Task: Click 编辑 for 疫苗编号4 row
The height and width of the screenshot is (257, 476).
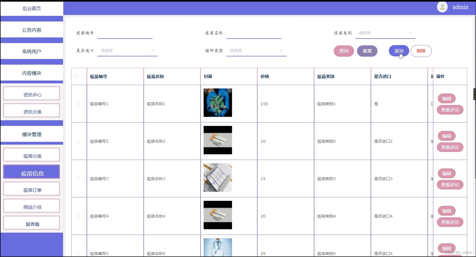Action: [x=447, y=211]
